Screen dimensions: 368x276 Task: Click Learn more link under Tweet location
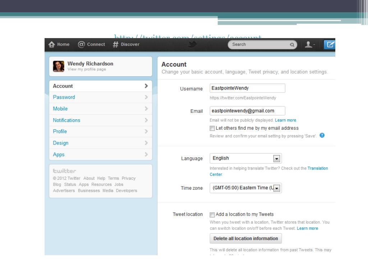[308, 228]
